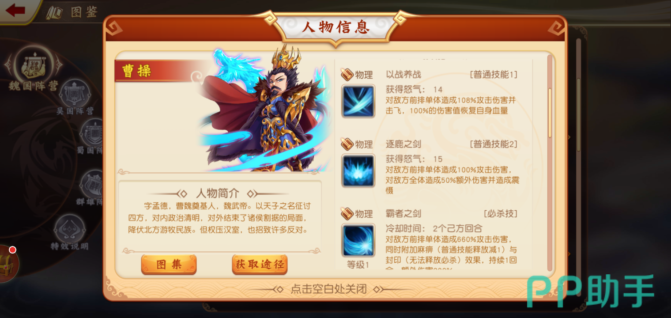
Task: Select the 以战养战 skill icon
Action: [x=358, y=101]
